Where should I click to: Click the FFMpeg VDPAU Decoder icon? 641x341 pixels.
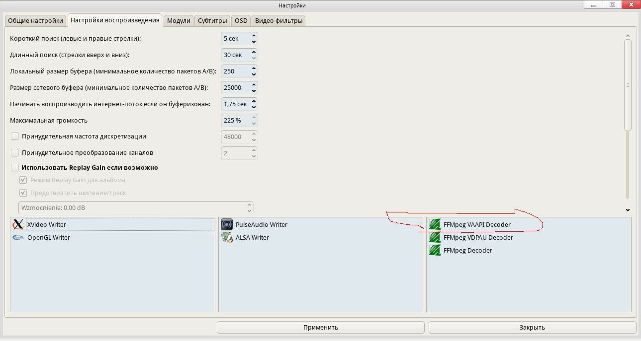click(435, 237)
